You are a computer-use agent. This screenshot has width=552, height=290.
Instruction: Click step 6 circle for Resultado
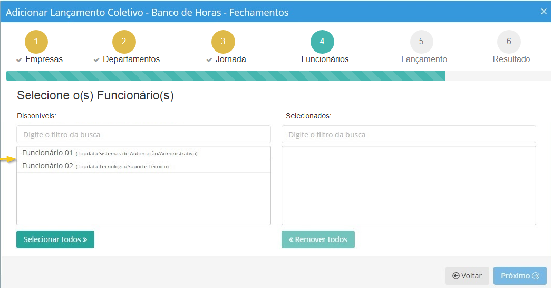point(508,42)
